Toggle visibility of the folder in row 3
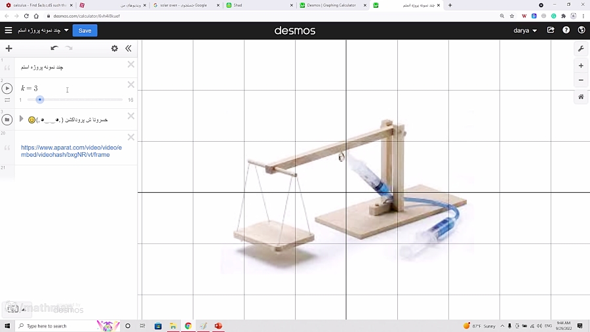Screen dimensions: 590x332 (7, 119)
